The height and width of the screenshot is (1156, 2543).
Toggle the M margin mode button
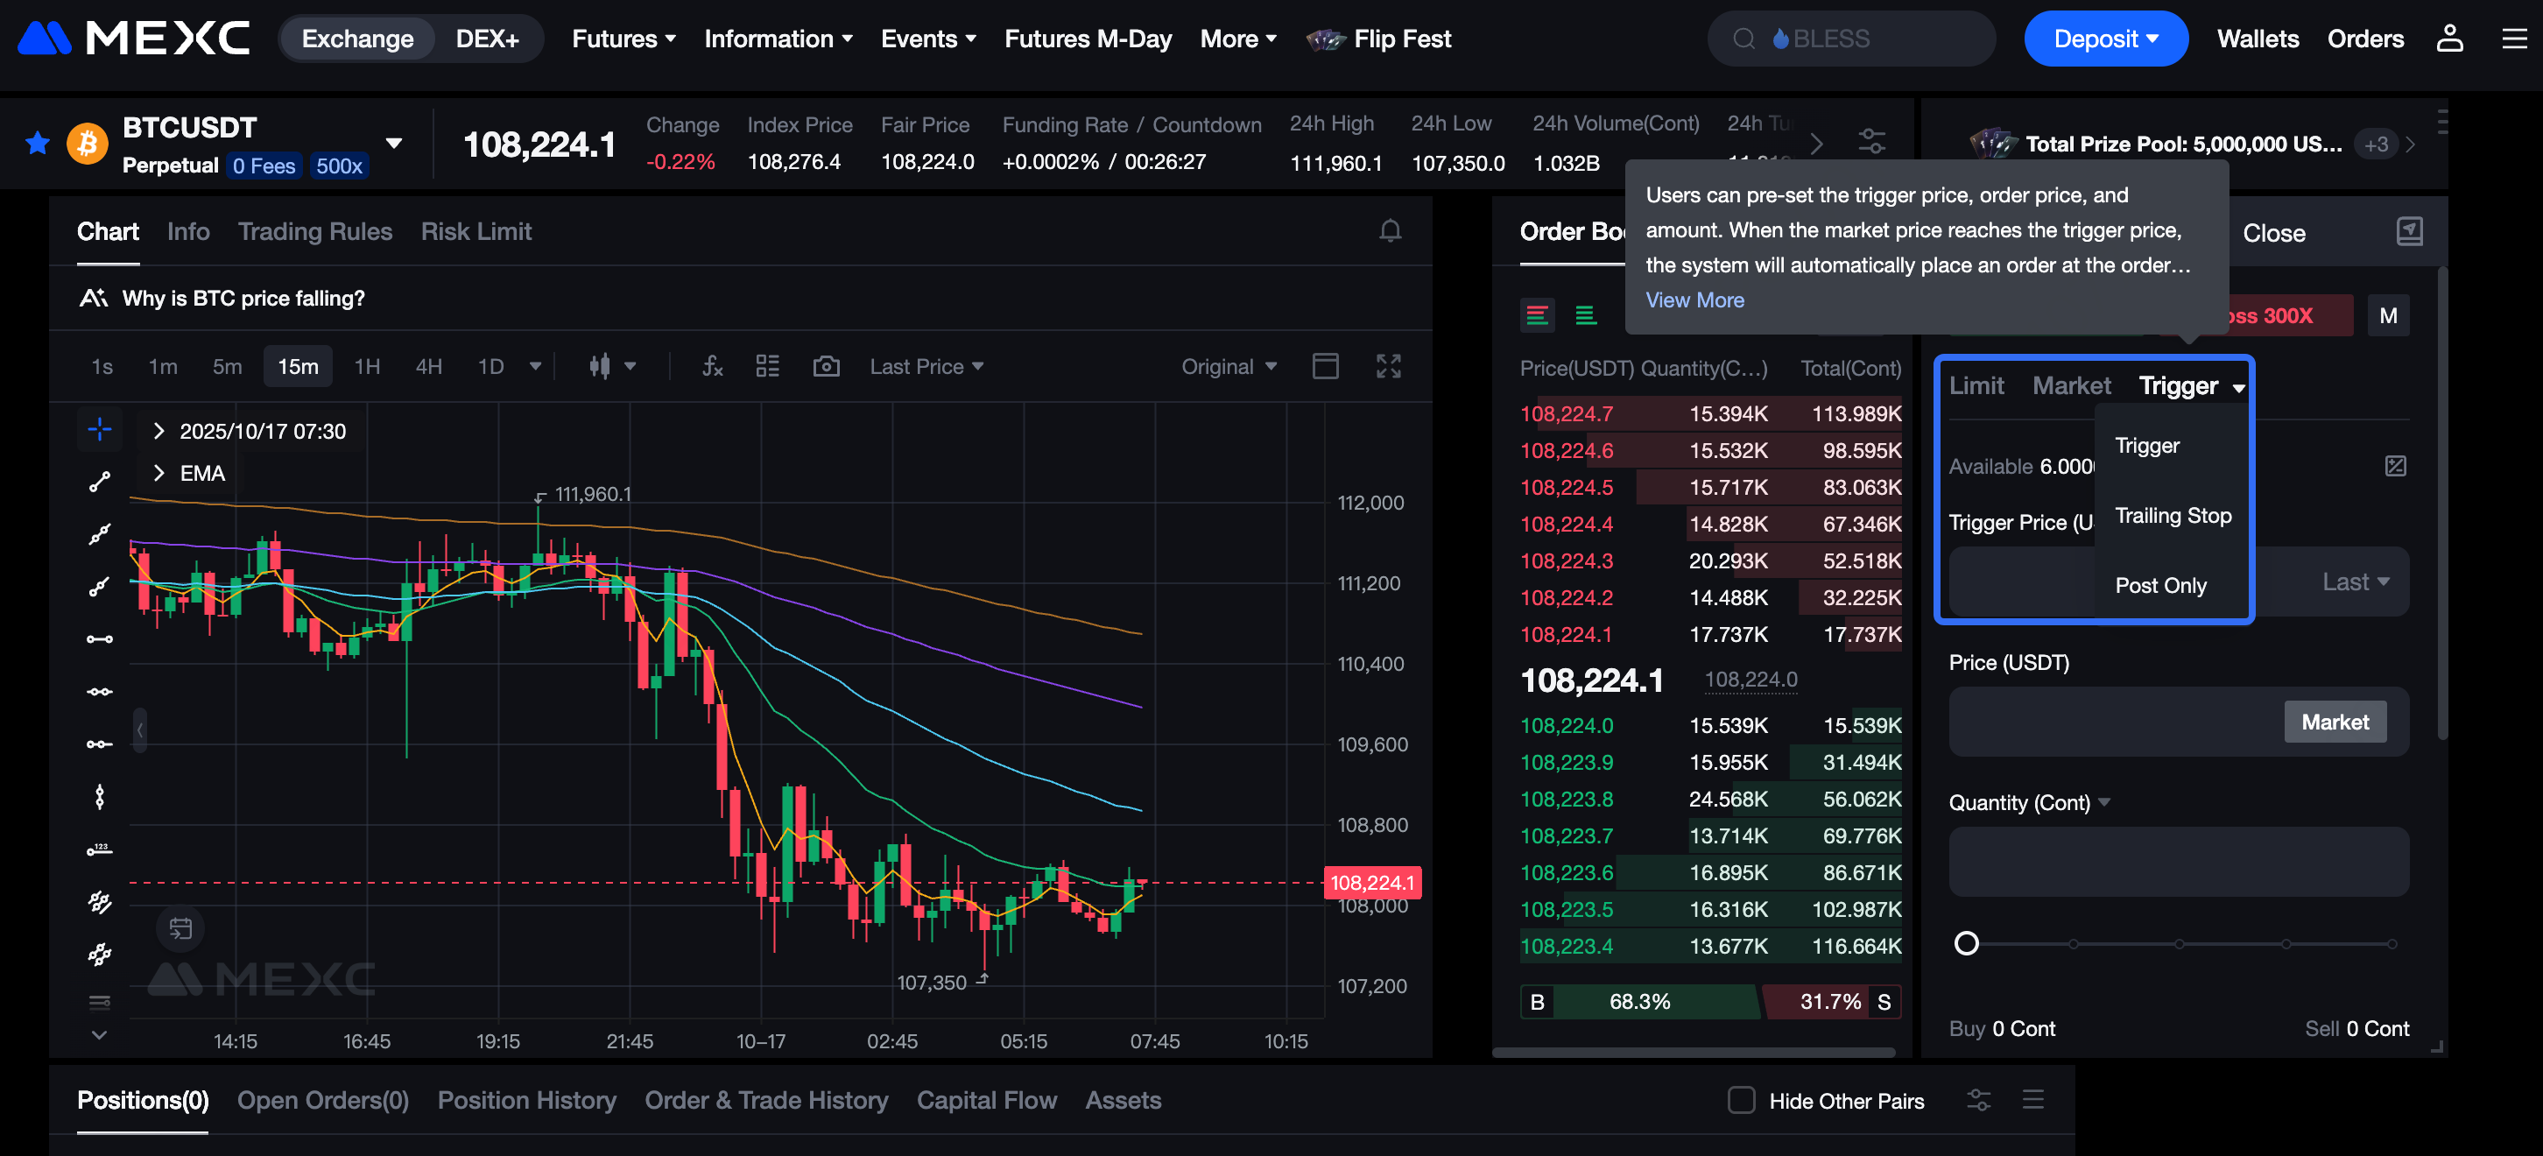2387,316
